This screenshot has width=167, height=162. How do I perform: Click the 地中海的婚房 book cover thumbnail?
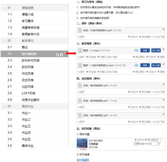[82, 144]
